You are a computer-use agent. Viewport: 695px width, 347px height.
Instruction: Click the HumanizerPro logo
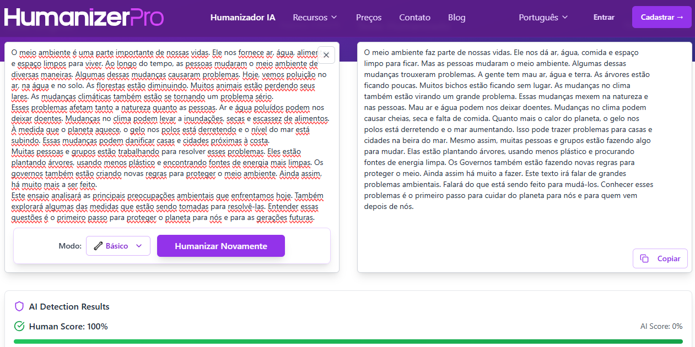(84, 17)
